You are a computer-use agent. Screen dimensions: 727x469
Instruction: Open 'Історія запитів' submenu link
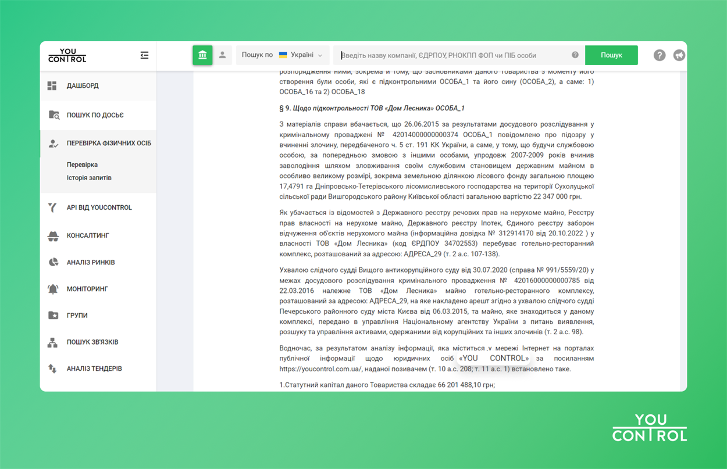(89, 178)
